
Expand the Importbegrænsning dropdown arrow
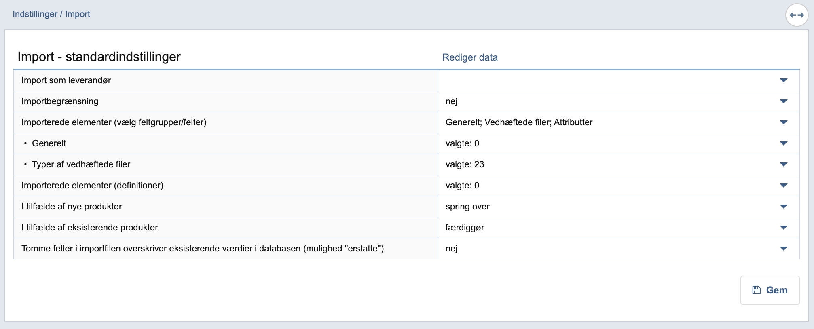click(x=783, y=101)
